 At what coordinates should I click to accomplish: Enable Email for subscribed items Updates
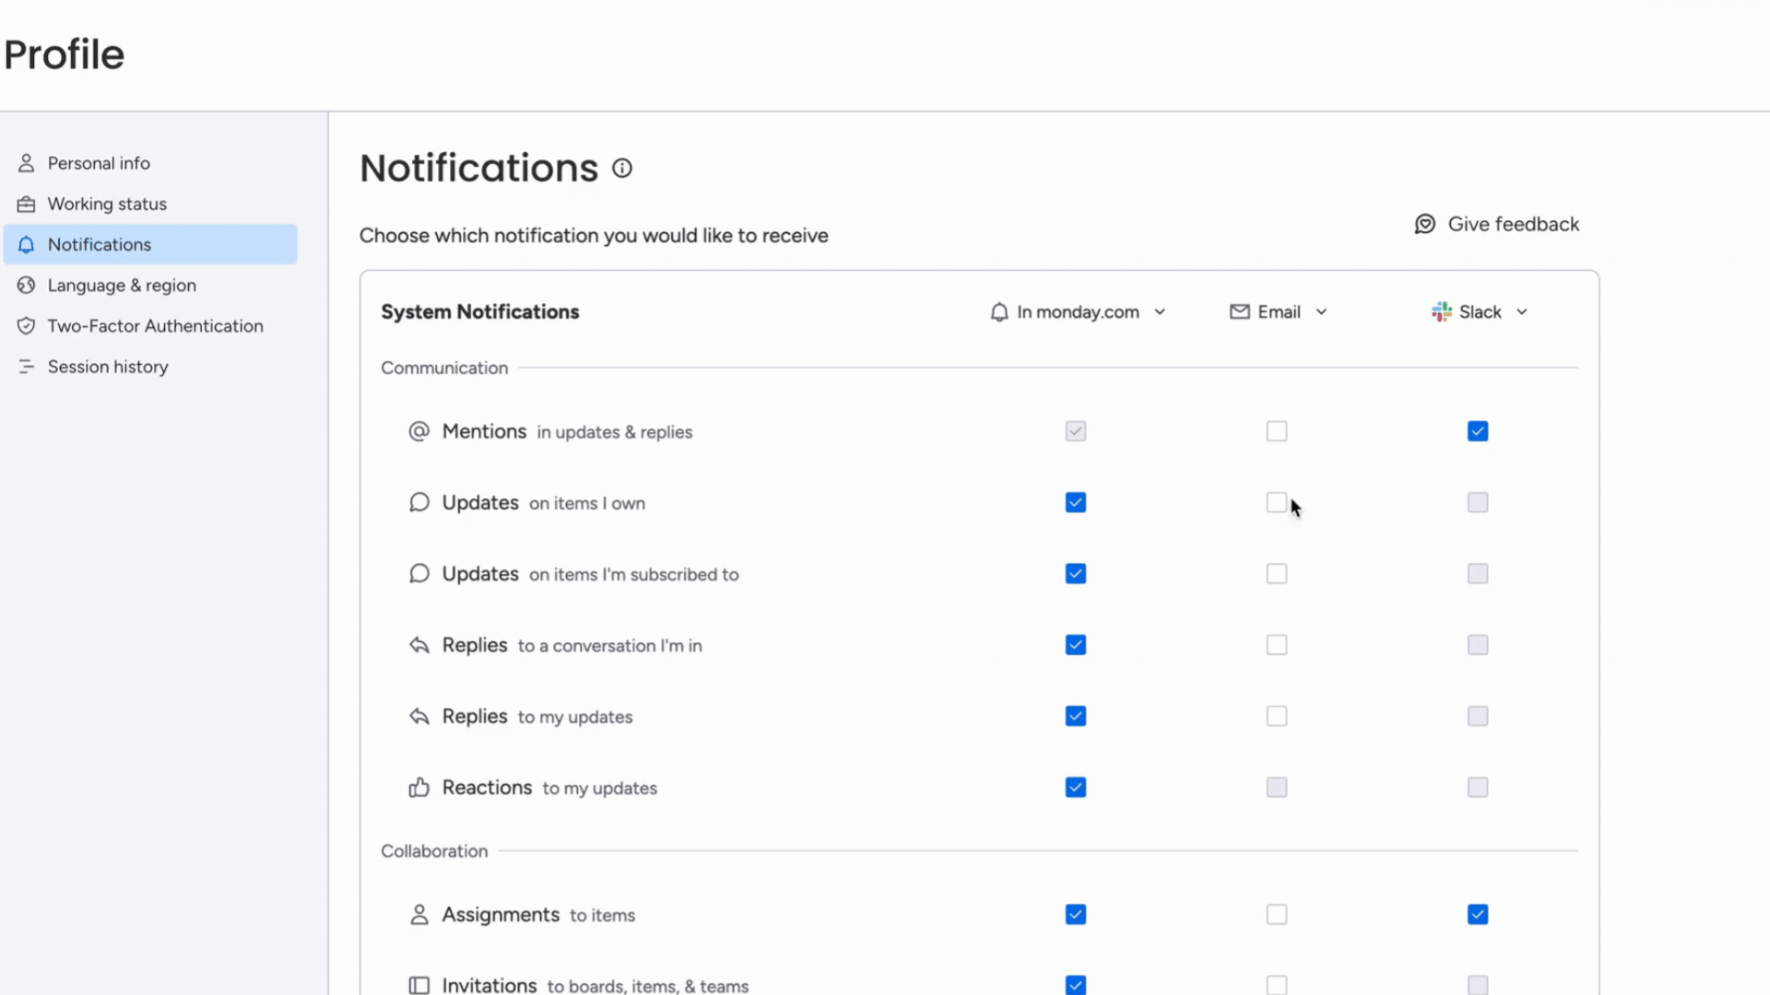[1277, 573]
